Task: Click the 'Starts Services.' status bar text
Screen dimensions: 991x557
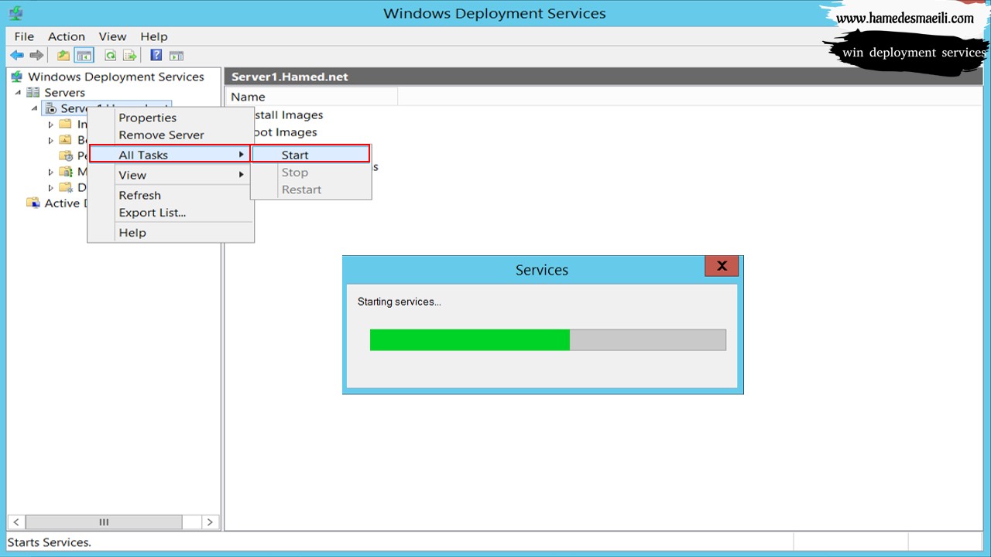Action: coord(50,542)
